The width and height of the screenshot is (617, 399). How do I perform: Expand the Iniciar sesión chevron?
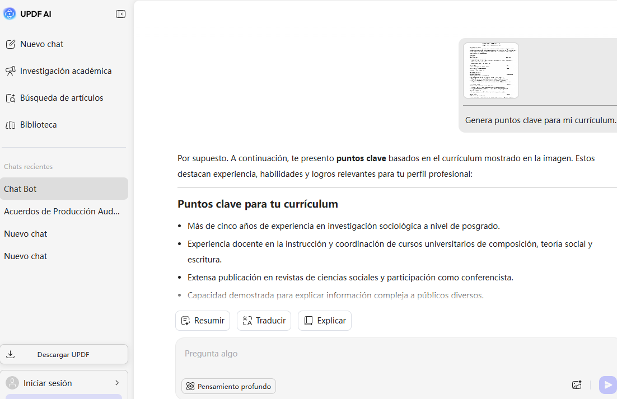(x=117, y=382)
